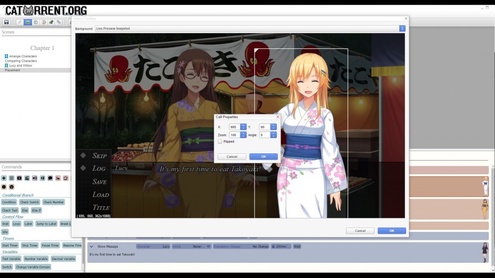Click the video play command category icon

coord(19,178)
